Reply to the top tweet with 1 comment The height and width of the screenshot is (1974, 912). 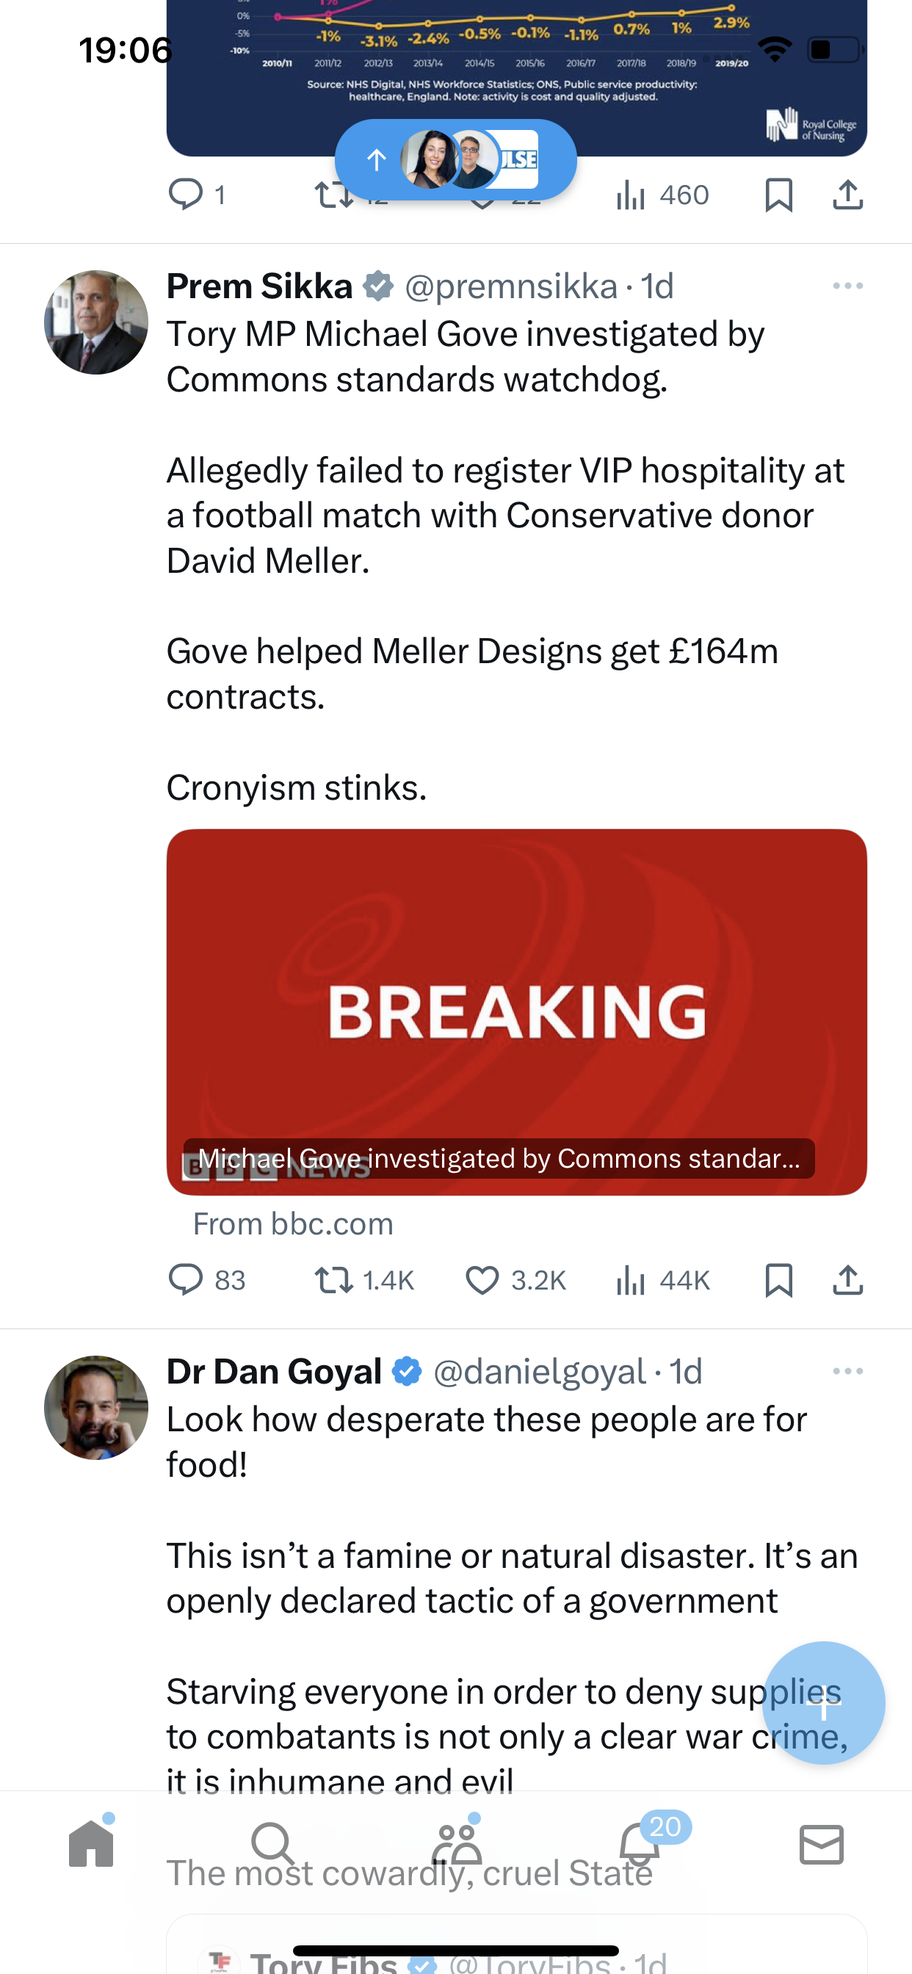click(x=197, y=195)
